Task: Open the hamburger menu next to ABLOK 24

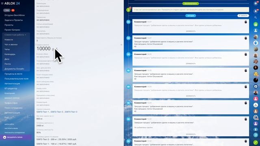Action: (x=2, y=3)
